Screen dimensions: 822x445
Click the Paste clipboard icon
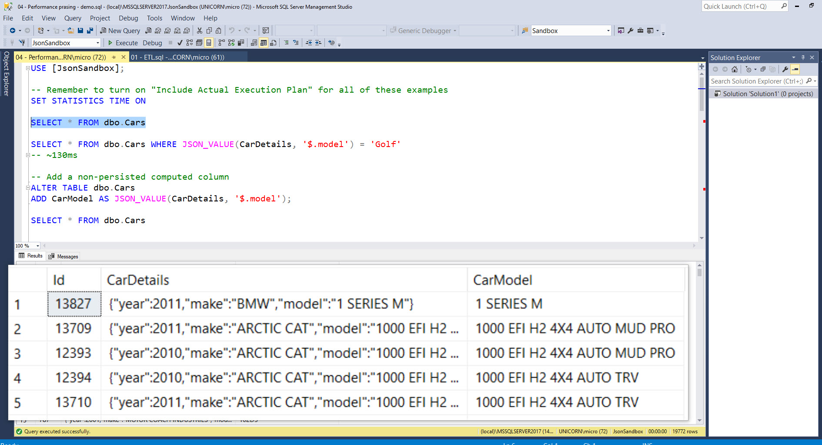[218, 30]
